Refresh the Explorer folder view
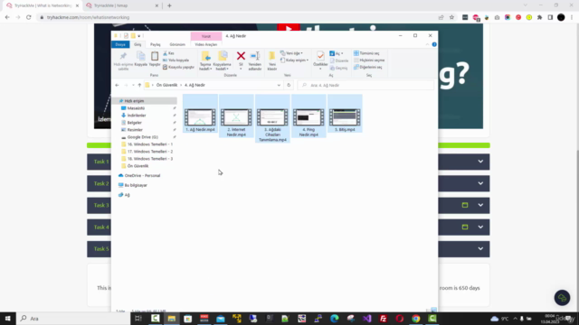 coord(289,85)
